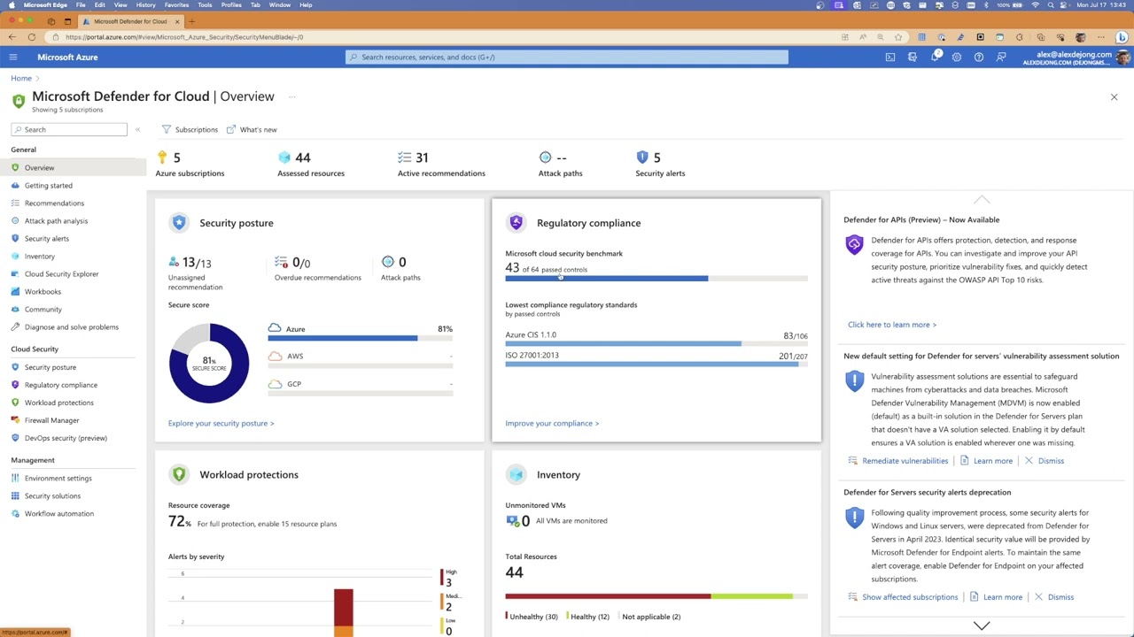Click the Home breadcrumb link

click(21, 78)
